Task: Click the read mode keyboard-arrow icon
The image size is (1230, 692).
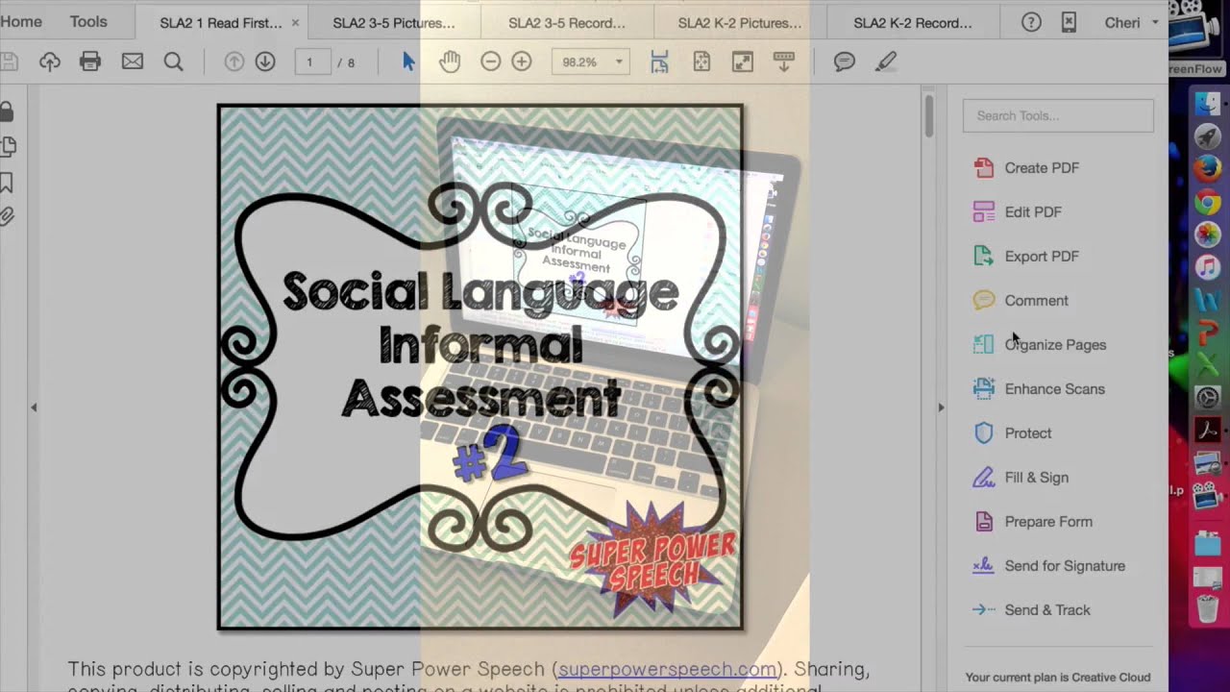Action: click(784, 62)
